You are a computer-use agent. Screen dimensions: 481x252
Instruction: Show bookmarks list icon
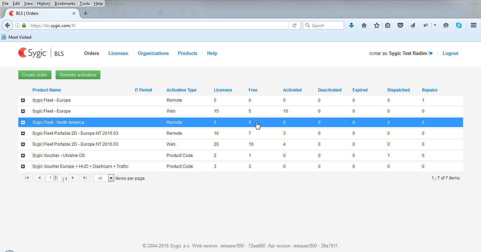pos(388,25)
